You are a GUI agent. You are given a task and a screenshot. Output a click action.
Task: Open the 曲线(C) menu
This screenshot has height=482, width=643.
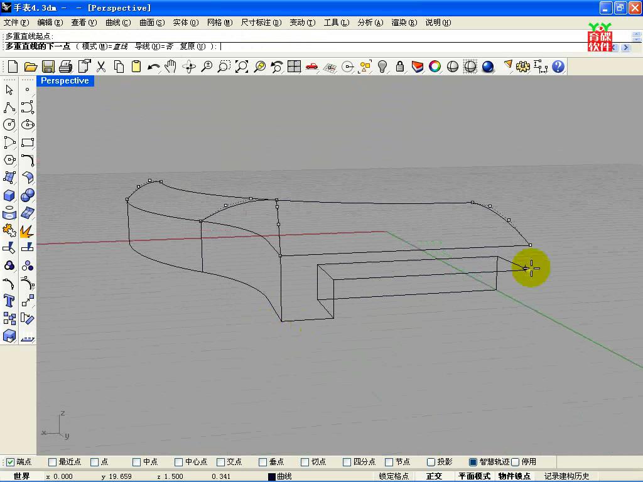point(118,23)
